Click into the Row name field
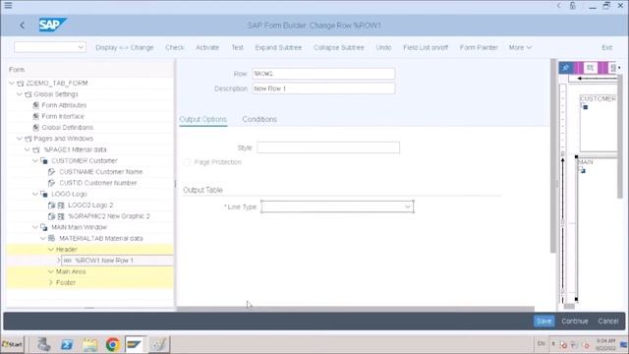629x354 pixels. (323, 74)
